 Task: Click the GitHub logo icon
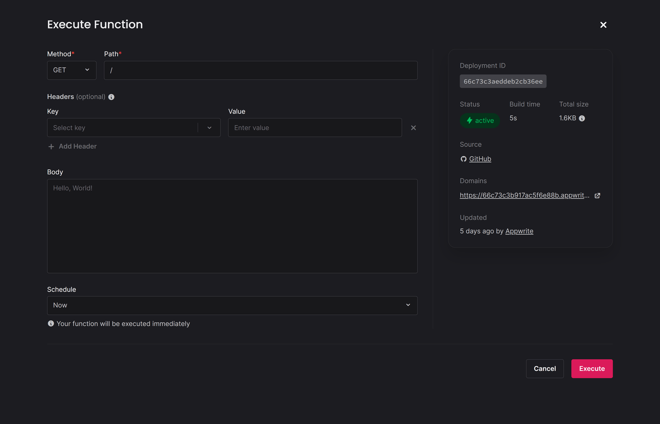click(x=463, y=159)
